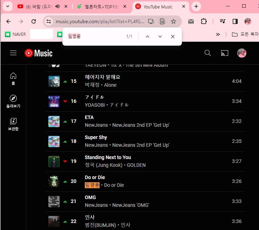Open the Alone album link
The image size is (259, 230).
tap(110, 85)
